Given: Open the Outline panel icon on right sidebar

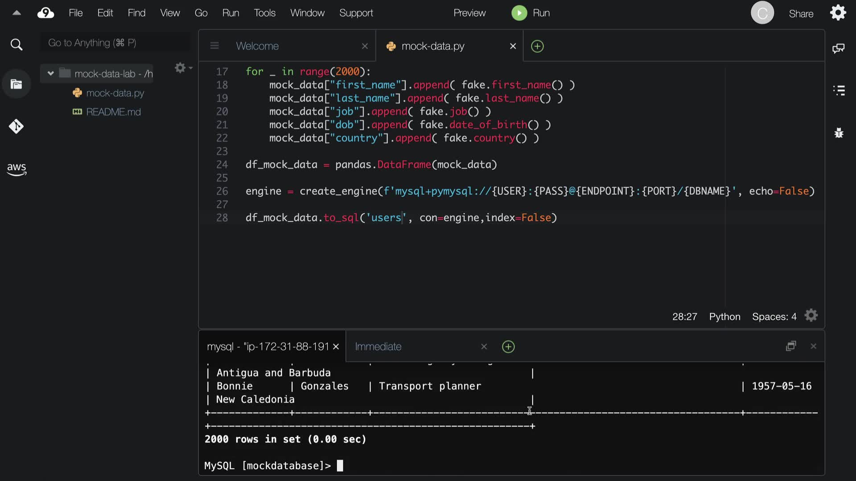Looking at the screenshot, I should click(839, 90).
